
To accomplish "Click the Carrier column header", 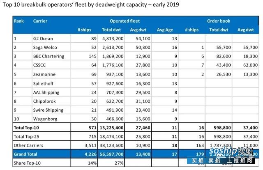I will point(40,21).
